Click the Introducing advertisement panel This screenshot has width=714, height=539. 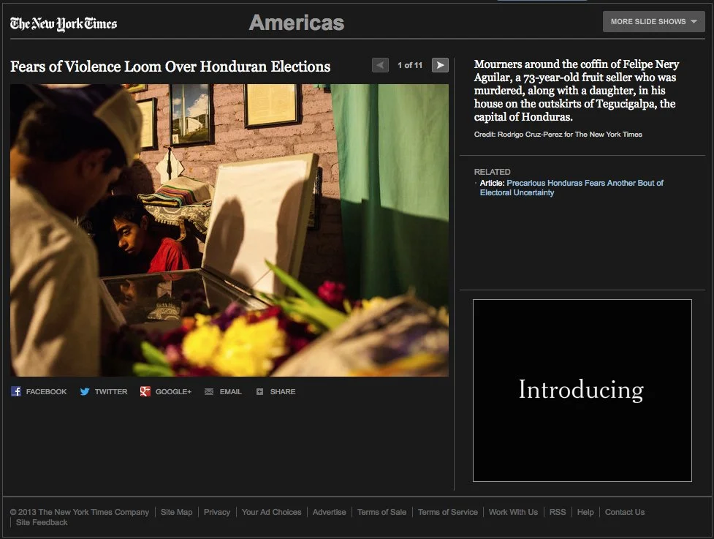pos(581,391)
